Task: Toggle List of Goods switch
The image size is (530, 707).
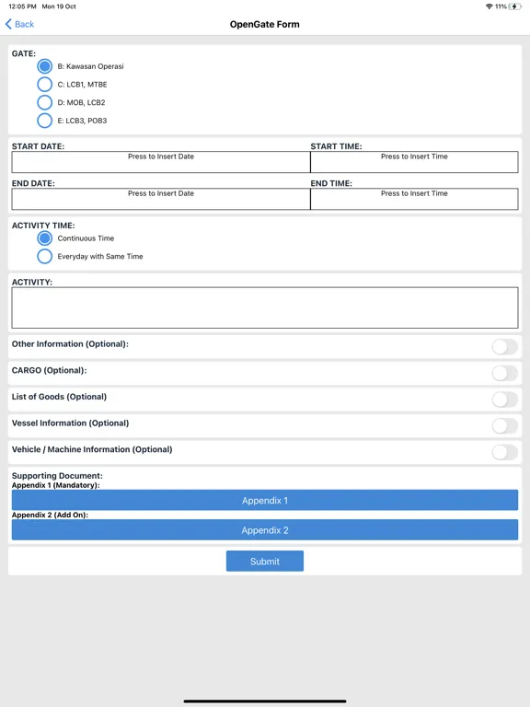Action: coord(505,400)
